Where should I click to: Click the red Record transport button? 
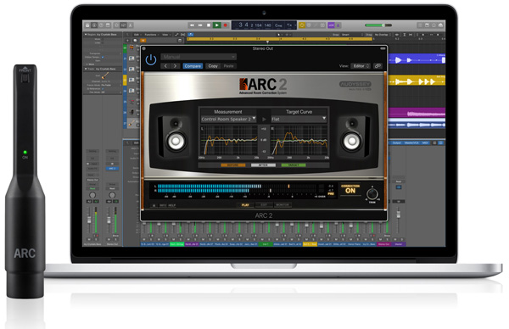pyautogui.click(x=226, y=25)
